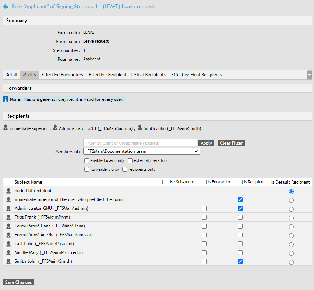Click the user icon next to Middle Mary

point(8,253)
